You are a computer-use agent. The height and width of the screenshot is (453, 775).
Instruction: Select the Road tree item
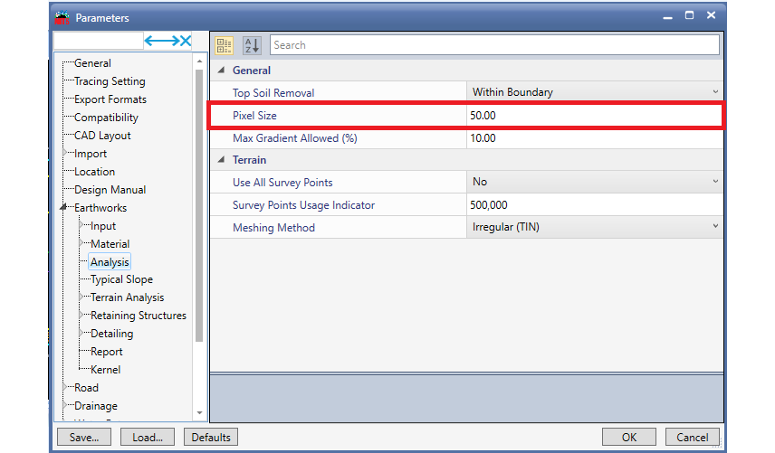coord(86,388)
